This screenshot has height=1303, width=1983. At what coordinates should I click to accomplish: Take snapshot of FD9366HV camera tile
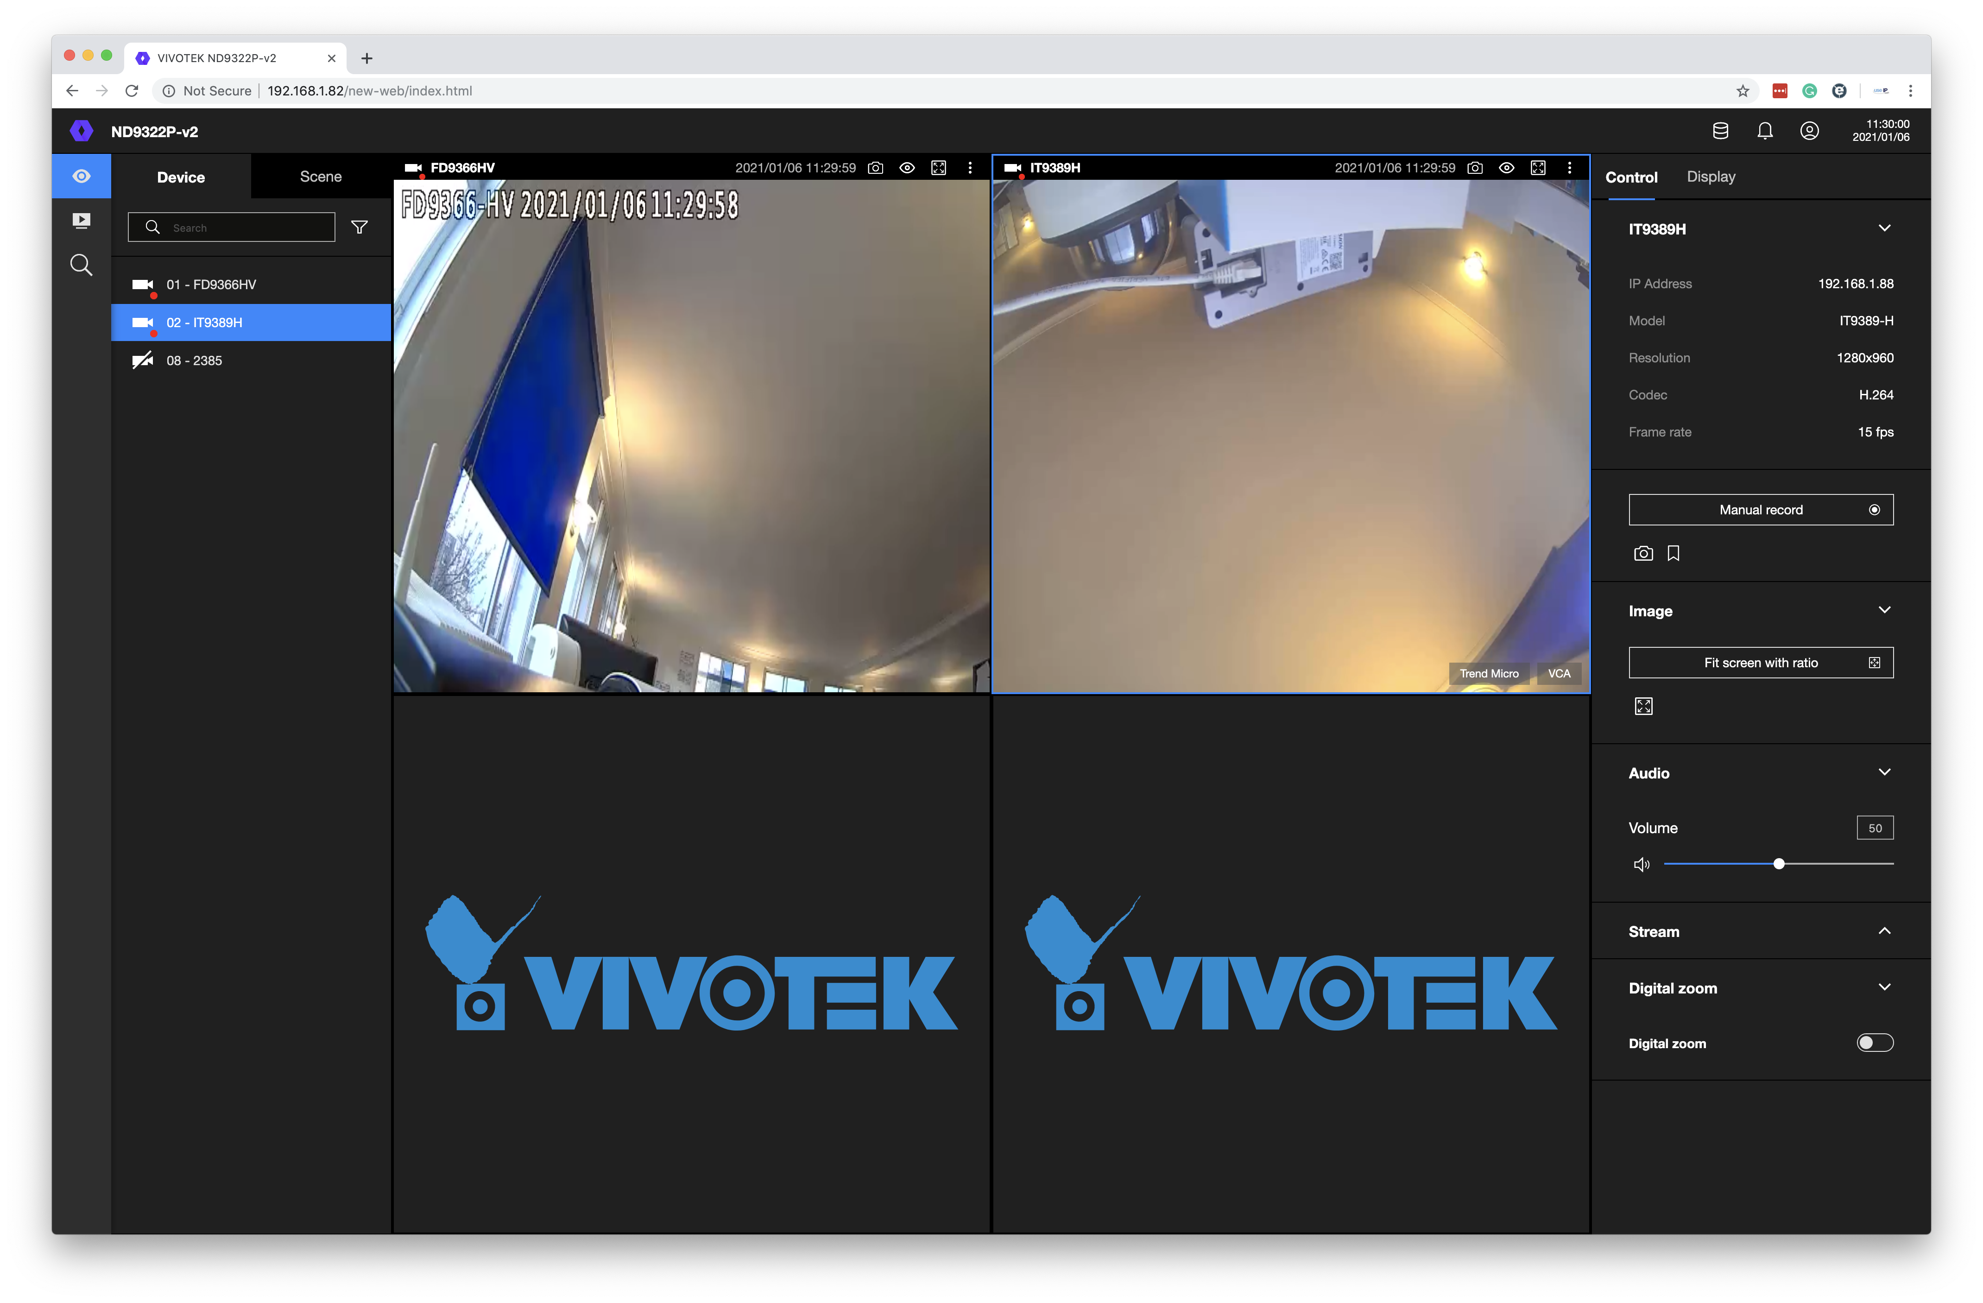click(875, 168)
